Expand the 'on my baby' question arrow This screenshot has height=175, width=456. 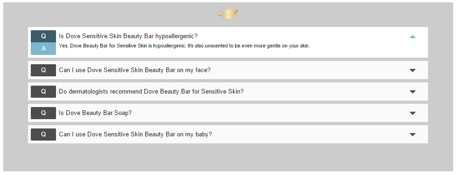coord(413,135)
